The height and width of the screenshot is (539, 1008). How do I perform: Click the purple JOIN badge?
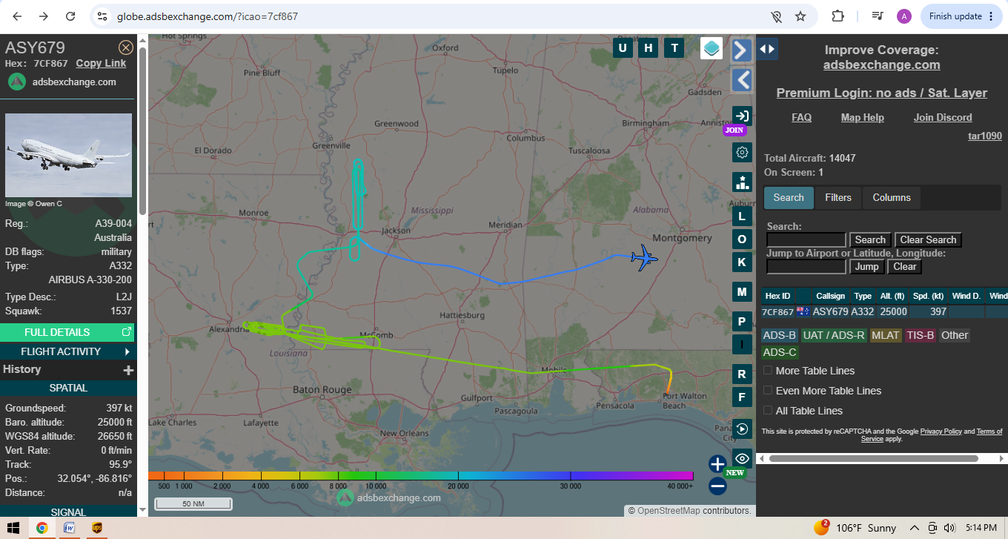[734, 130]
